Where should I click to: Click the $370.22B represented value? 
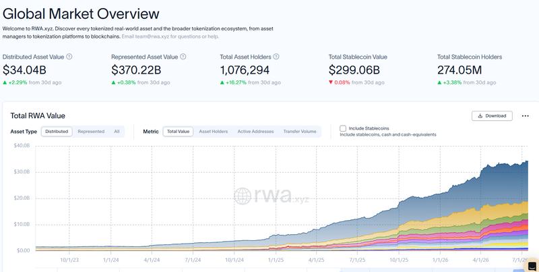point(136,70)
